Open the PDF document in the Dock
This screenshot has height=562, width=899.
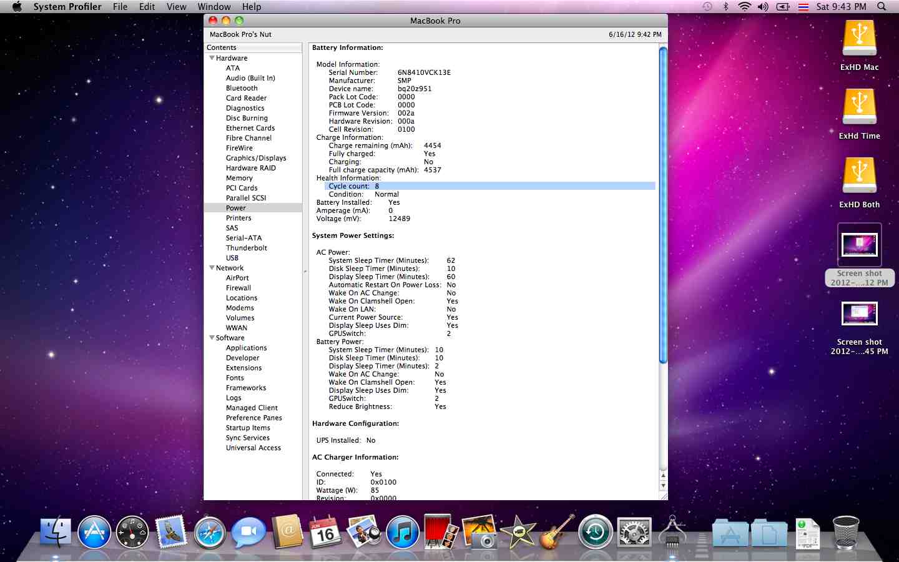(x=808, y=534)
